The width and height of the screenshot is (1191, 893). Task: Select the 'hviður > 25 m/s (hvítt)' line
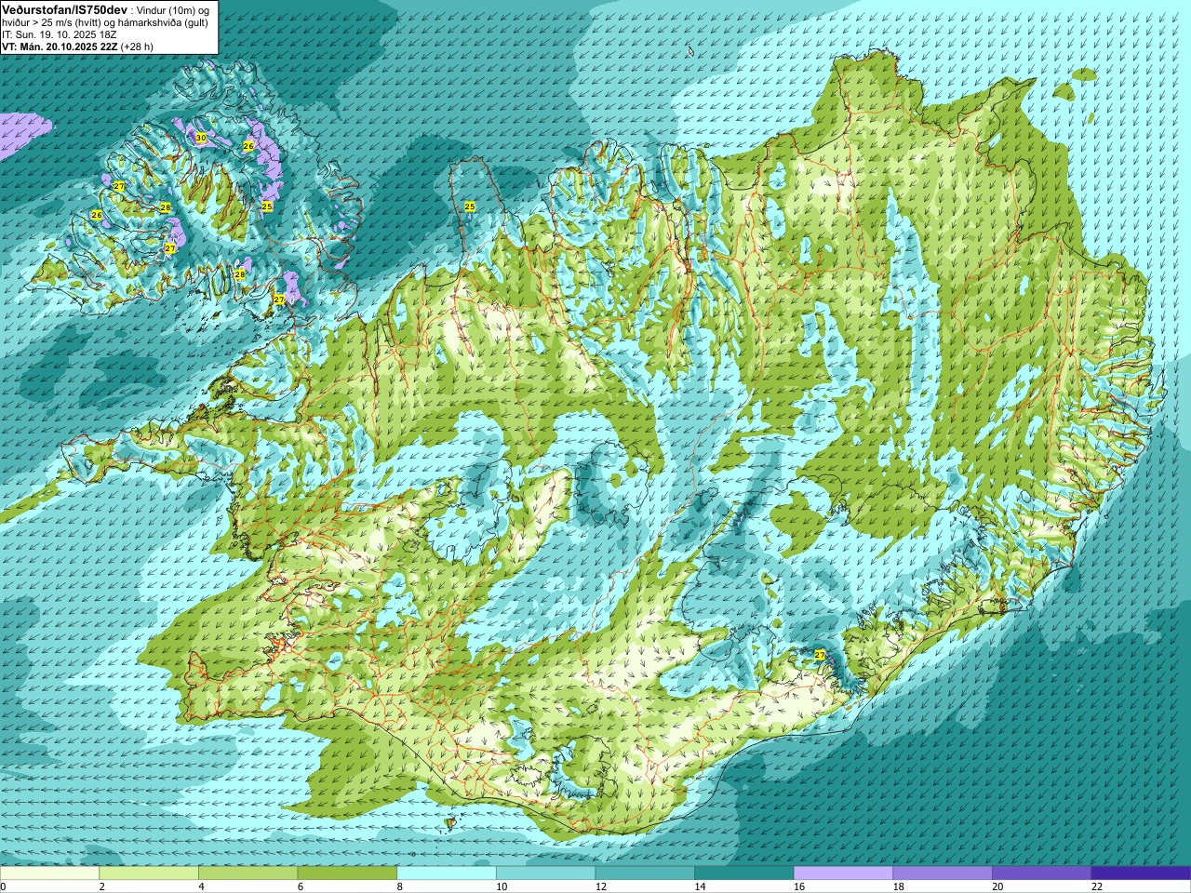[x=51, y=22]
